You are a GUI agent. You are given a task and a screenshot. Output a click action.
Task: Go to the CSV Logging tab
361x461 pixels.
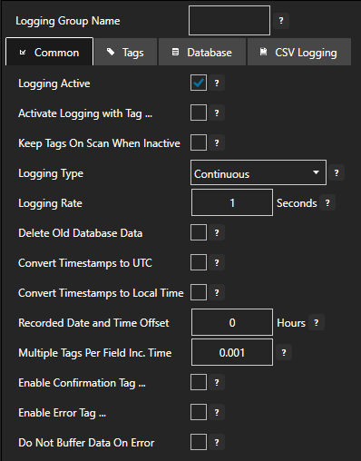299,52
